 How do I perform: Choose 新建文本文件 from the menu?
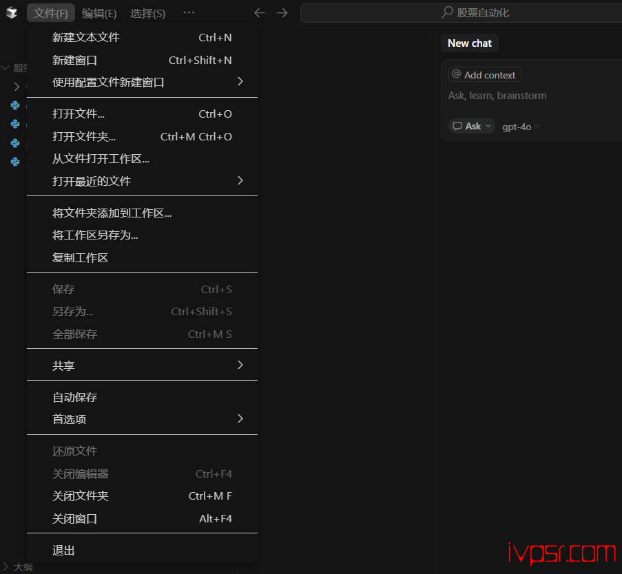(86, 37)
